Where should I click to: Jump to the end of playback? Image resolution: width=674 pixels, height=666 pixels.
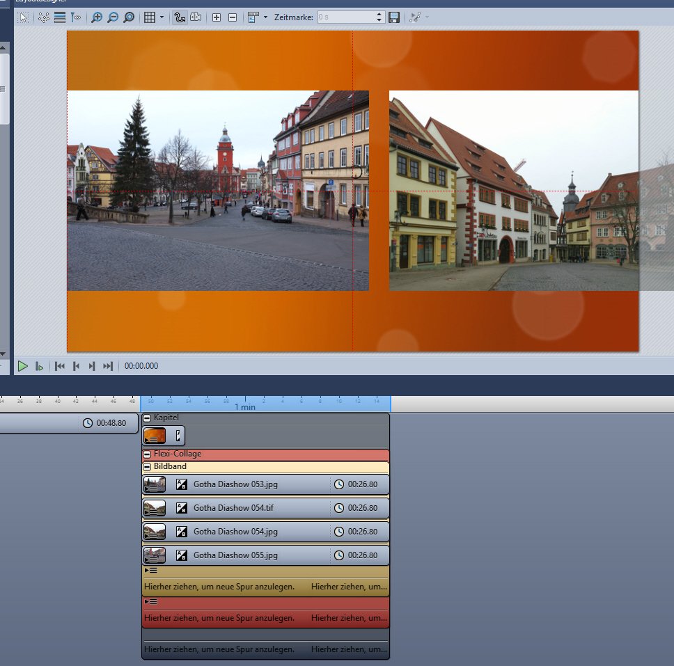tap(107, 366)
